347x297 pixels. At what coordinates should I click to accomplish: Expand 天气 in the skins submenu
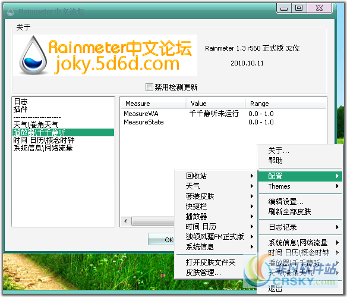click(x=216, y=186)
